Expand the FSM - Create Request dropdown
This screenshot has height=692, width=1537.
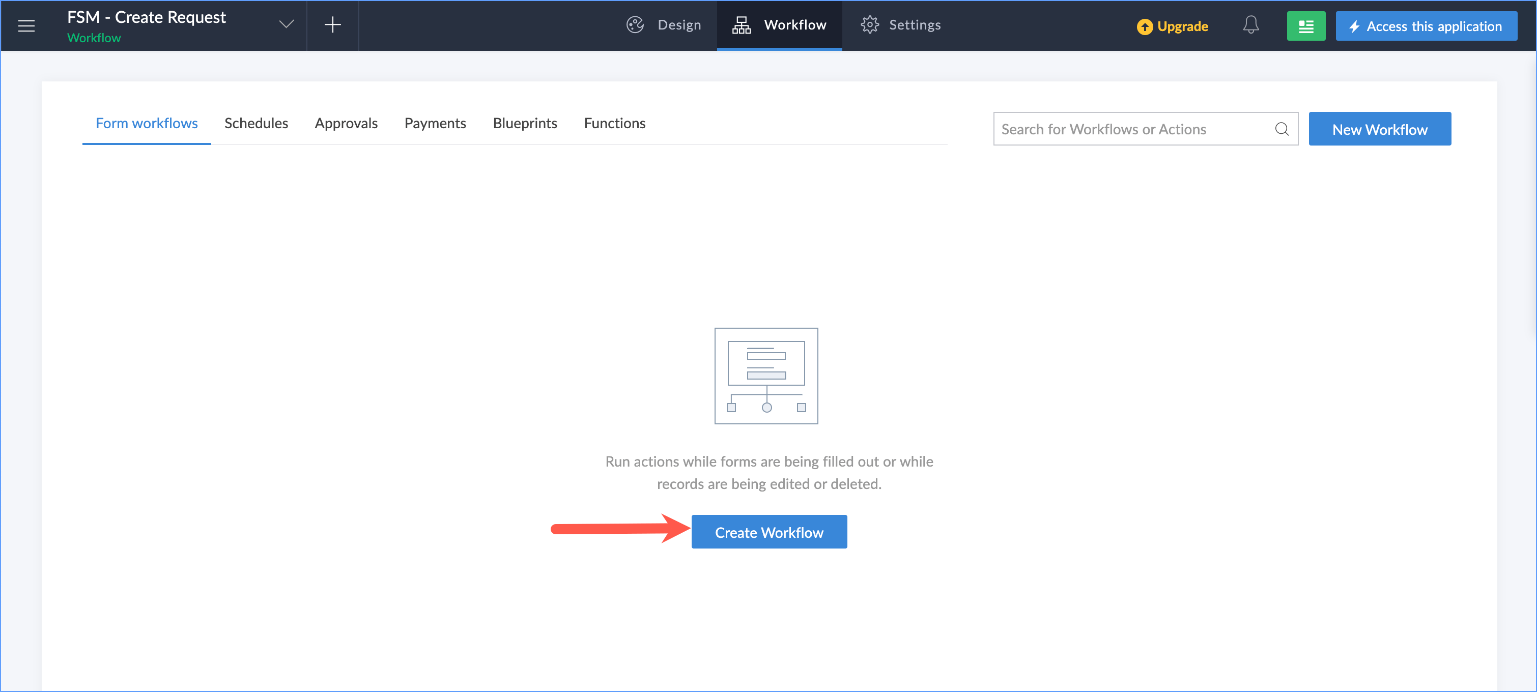(x=287, y=24)
